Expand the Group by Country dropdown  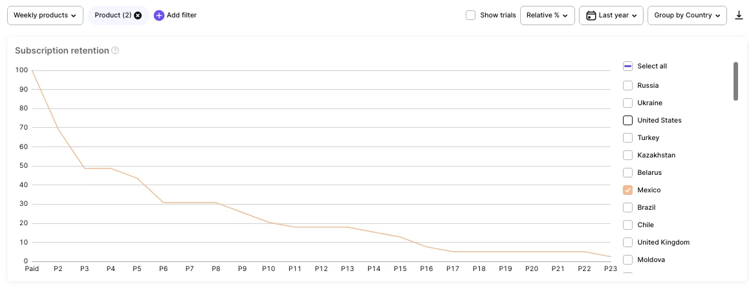tap(687, 15)
